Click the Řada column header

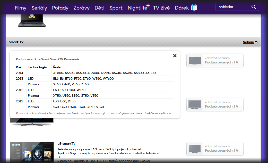tap(57, 67)
